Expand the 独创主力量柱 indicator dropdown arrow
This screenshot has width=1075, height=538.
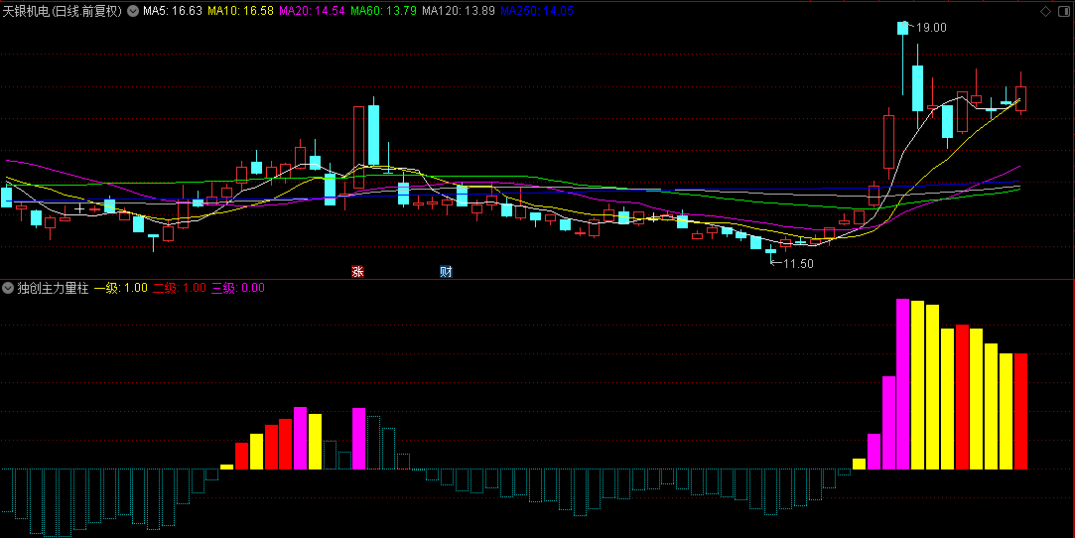coord(8,288)
